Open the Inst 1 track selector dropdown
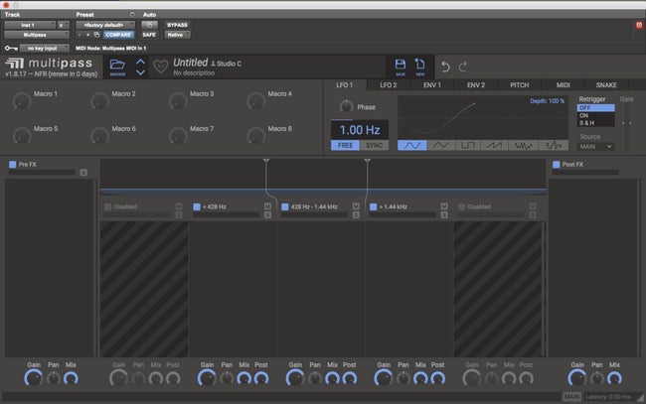The width and height of the screenshot is (646, 404). 30,25
